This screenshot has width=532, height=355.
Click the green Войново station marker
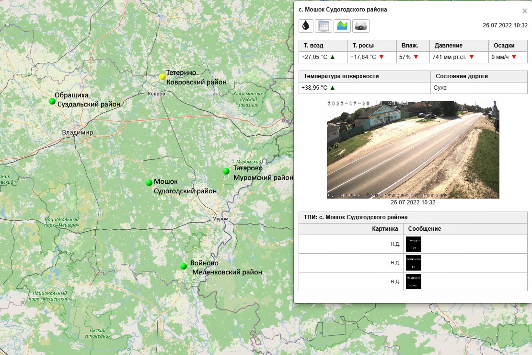183,266
